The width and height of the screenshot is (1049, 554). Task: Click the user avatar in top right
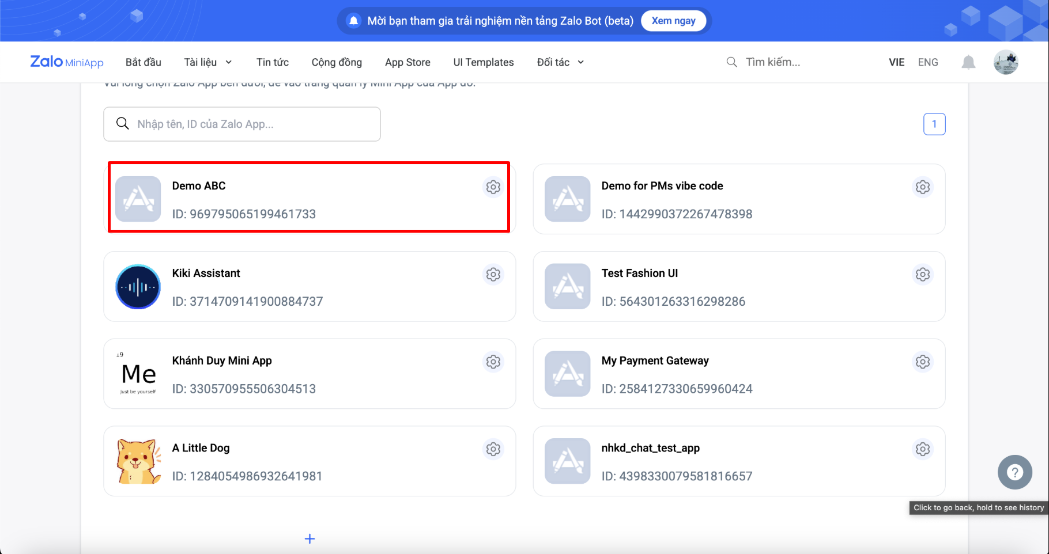tap(1006, 62)
